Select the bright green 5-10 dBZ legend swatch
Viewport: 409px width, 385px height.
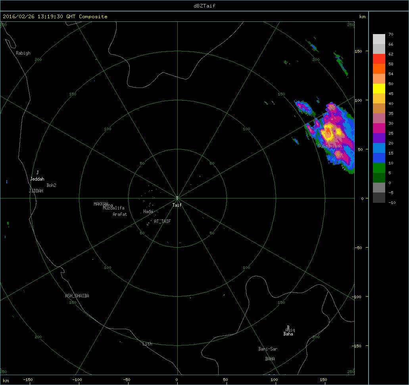[379, 168]
